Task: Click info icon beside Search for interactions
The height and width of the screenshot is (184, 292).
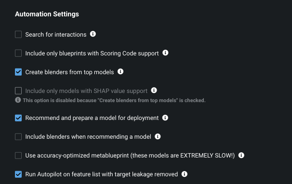Action: point(93,34)
